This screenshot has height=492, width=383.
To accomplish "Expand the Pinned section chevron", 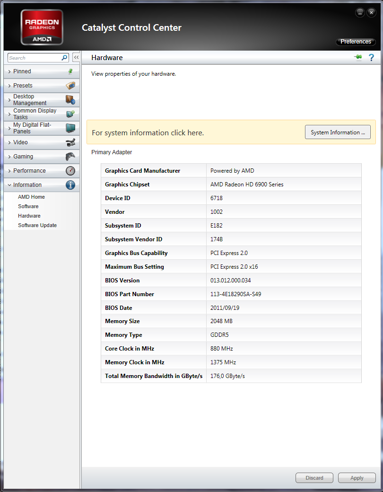I will [x=9, y=71].
